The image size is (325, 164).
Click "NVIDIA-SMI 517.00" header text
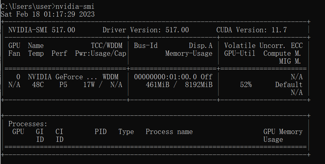pos(42,30)
